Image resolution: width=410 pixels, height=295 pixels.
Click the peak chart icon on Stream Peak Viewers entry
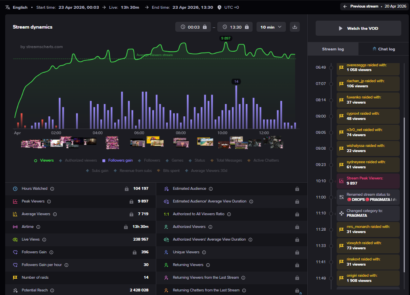341,181
